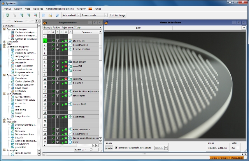Click the Comando column header

point(86,32)
